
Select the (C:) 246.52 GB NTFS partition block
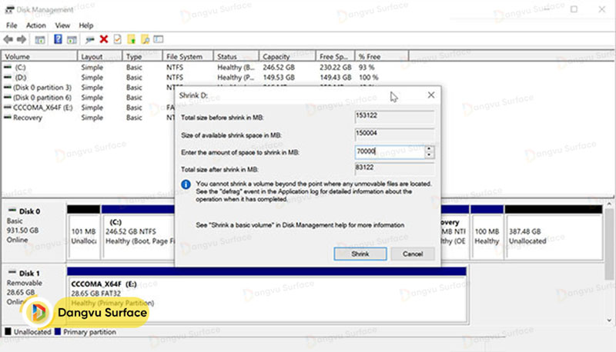139,232
